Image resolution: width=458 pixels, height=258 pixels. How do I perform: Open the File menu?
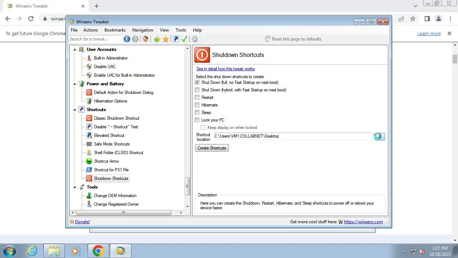[74, 30]
